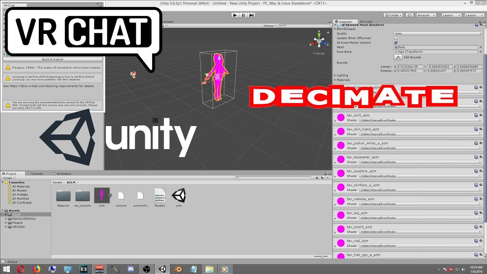Select the azmarim file asset
Screen dimensions: 487x274
[121, 198]
